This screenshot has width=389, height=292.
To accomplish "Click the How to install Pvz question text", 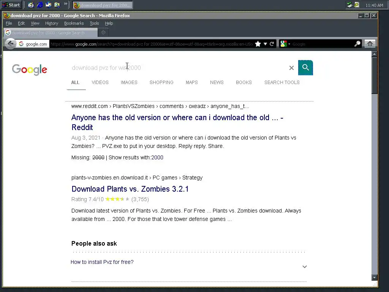I will (x=102, y=262).
